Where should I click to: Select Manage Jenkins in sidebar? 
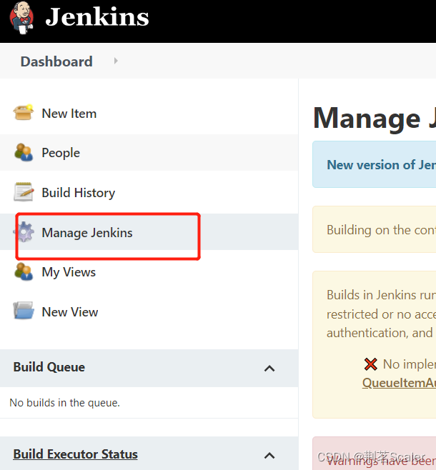pyautogui.click(x=87, y=233)
